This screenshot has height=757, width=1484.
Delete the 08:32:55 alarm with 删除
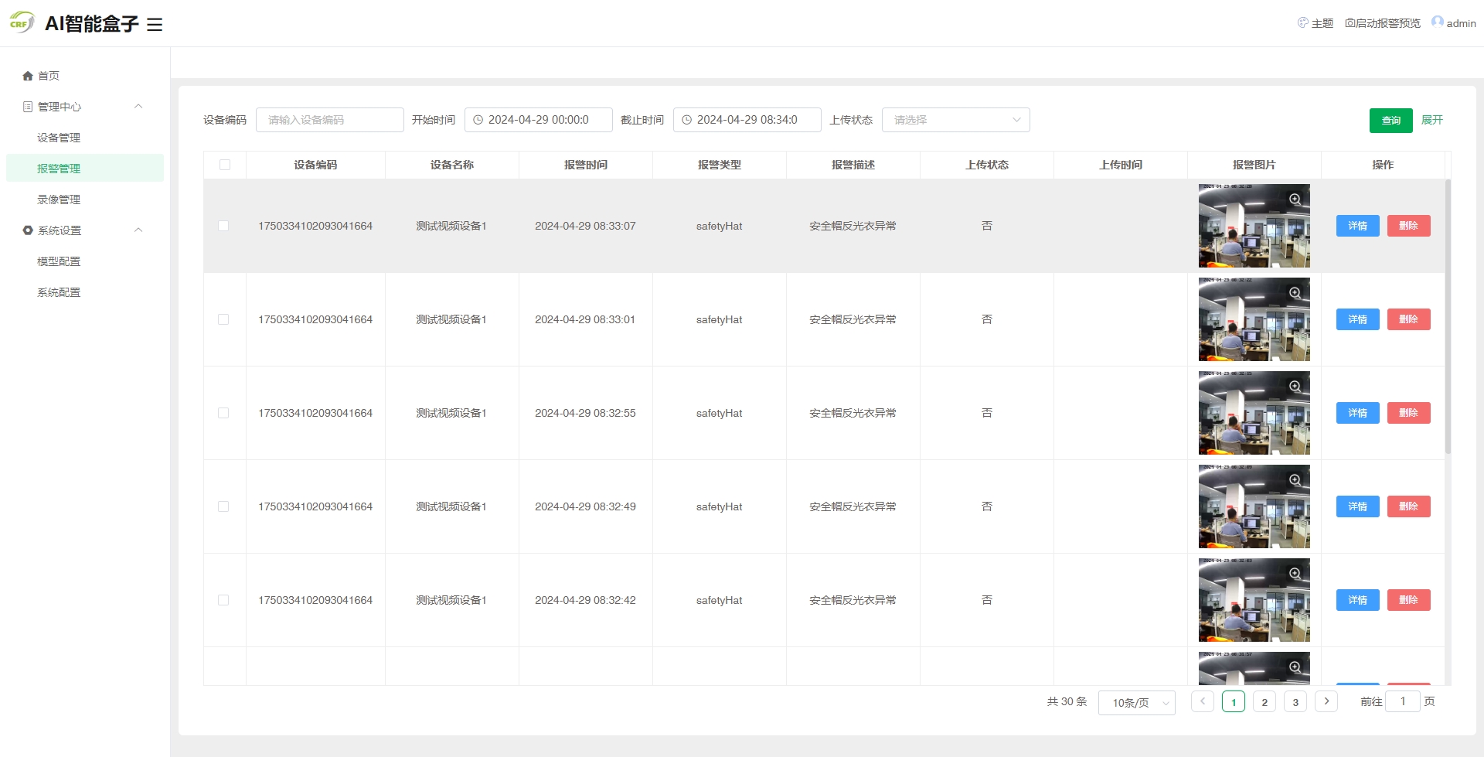click(x=1409, y=413)
